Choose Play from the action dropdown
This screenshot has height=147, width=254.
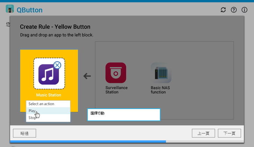tap(48, 111)
